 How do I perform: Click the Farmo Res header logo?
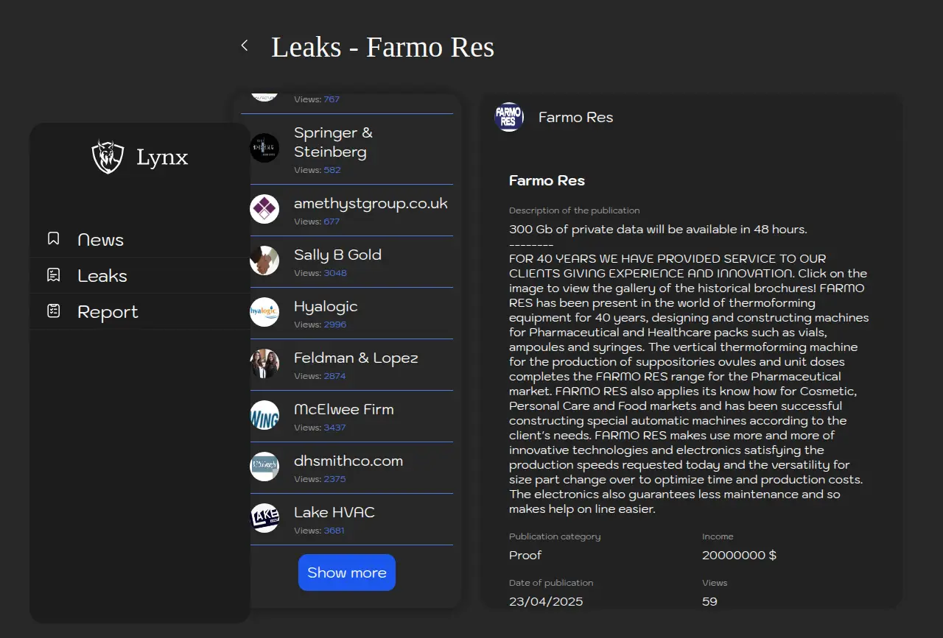[508, 117]
